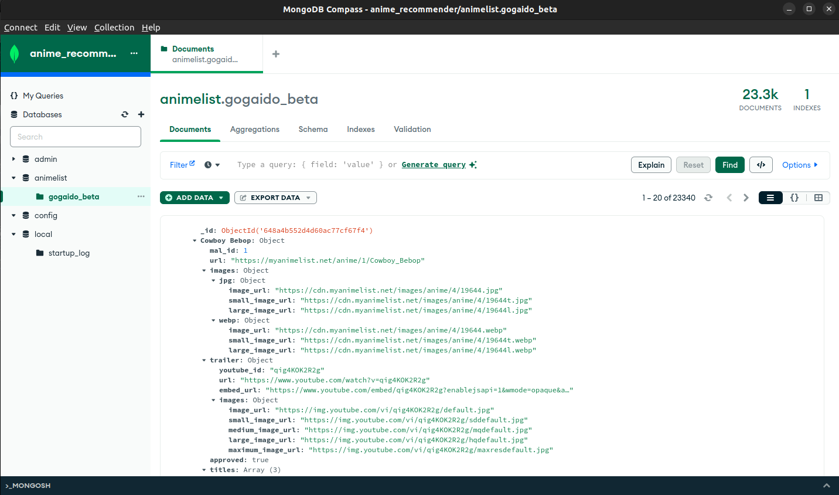Click the mal_id value 1
839x495 pixels.
245,250
